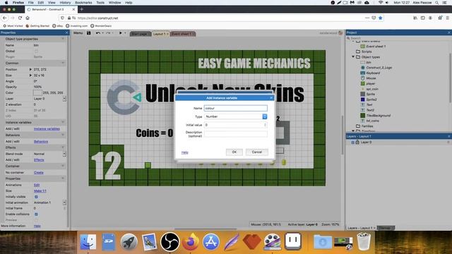The height and width of the screenshot is (254, 452).
Task: Click OK in Add instance variable dialog
Action: tap(234, 152)
